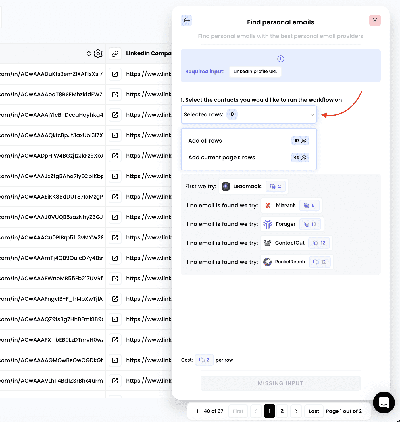This screenshot has width=400, height=422.
Task: Click the Selected rows 0 count badge
Action: click(232, 114)
